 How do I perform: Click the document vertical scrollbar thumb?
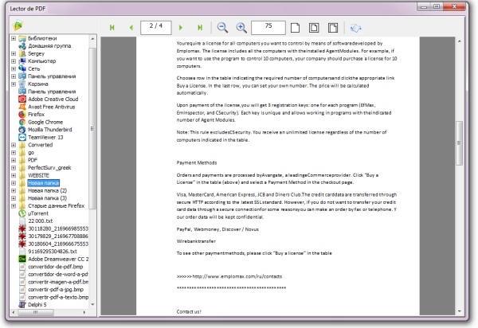click(x=459, y=143)
